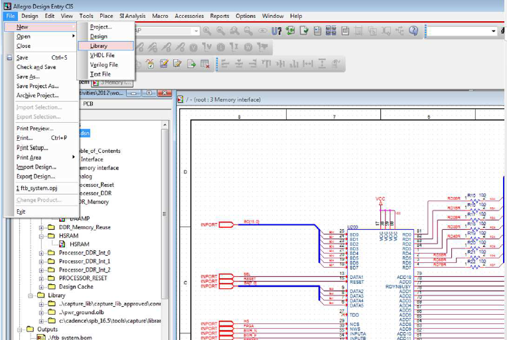
Task: Open the SI Analysis menu
Action: coord(132,16)
